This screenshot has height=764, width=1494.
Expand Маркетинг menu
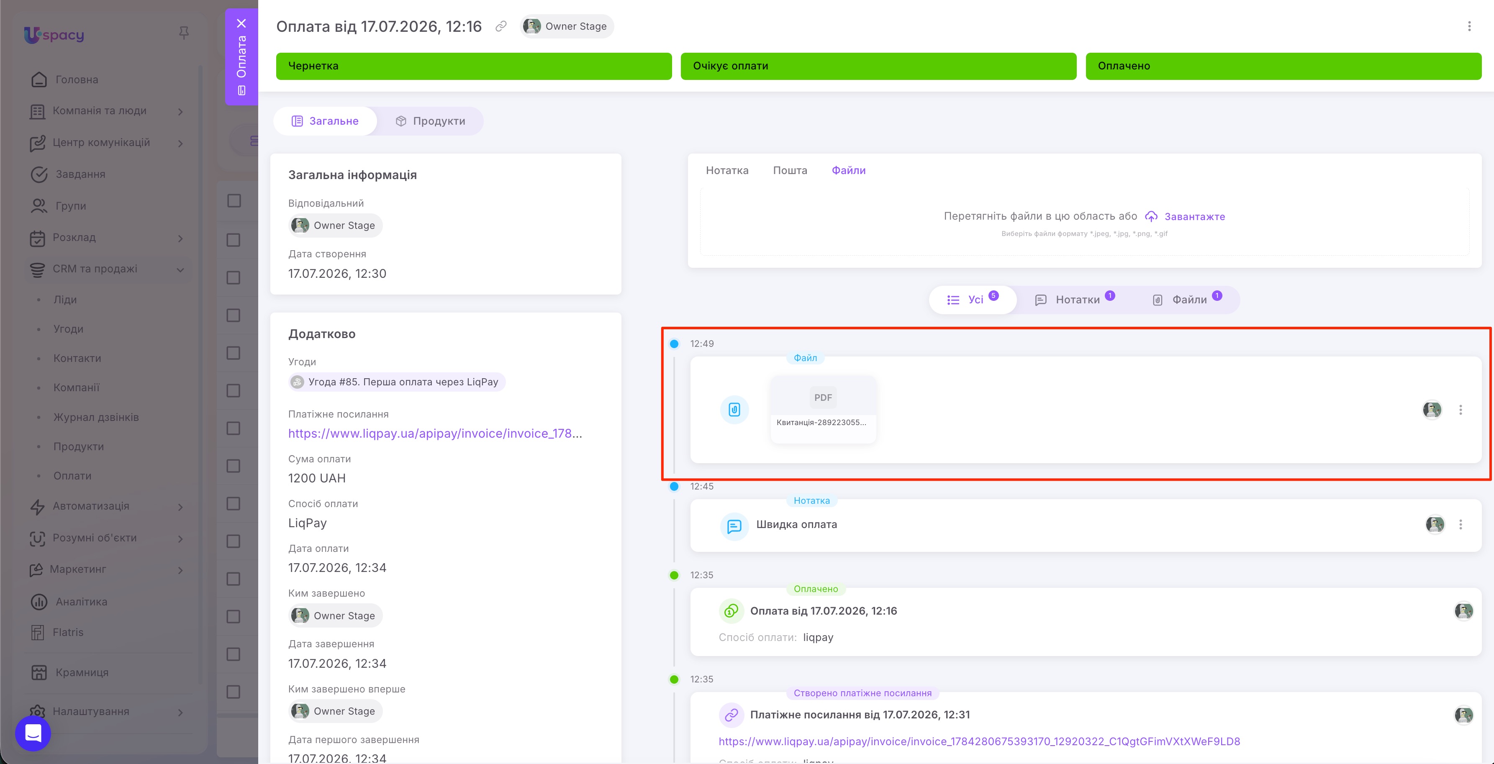(x=180, y=570)
